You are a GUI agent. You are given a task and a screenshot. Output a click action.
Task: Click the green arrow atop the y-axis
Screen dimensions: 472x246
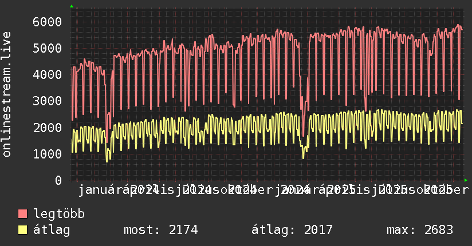pyautogui.click(x=72, y=6)
